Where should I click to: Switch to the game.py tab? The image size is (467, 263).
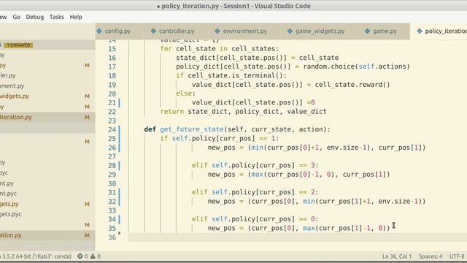384,31
